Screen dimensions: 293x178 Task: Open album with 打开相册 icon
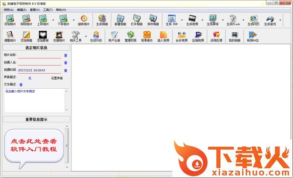pyautogui.click(x=137, y=19)
